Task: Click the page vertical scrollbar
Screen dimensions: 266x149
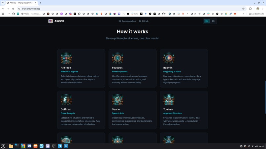Action: pos(265,97)
